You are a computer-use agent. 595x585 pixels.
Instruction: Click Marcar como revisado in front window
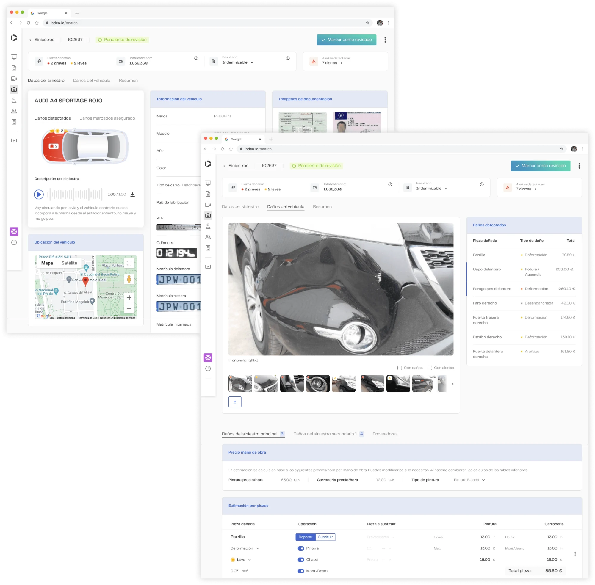[540, 166]
